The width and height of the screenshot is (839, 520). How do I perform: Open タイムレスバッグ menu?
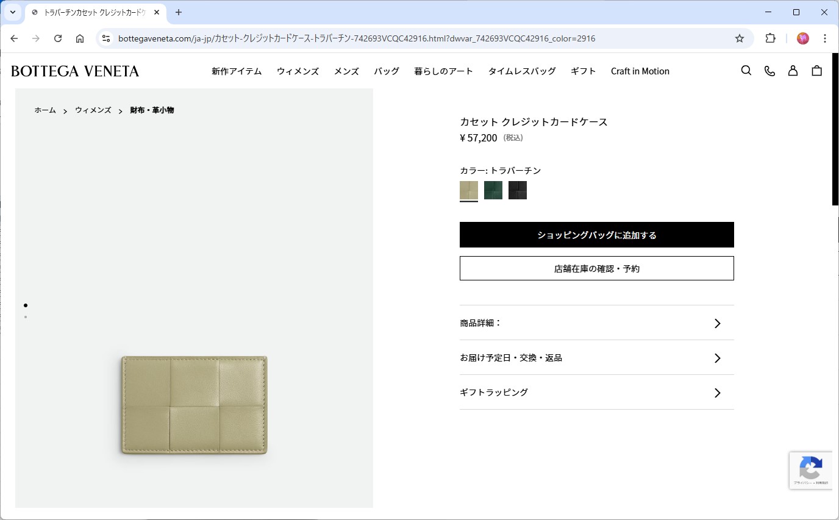(522, 71)
